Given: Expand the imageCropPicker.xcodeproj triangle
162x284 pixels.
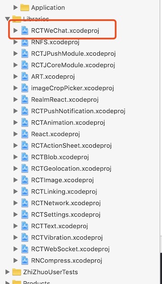Looking at the screenshot, I should tap(16, 88).
